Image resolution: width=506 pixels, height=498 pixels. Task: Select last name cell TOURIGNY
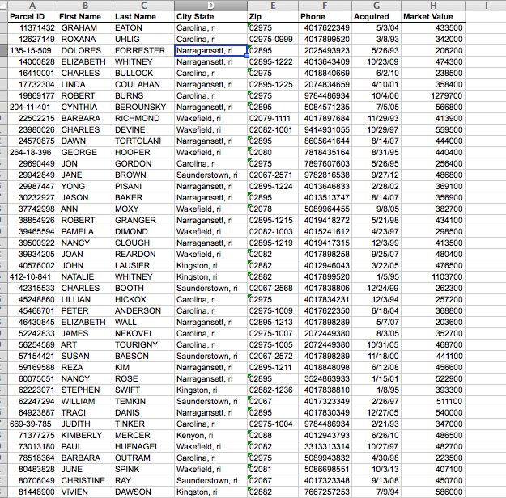click(x=143, y=344)
